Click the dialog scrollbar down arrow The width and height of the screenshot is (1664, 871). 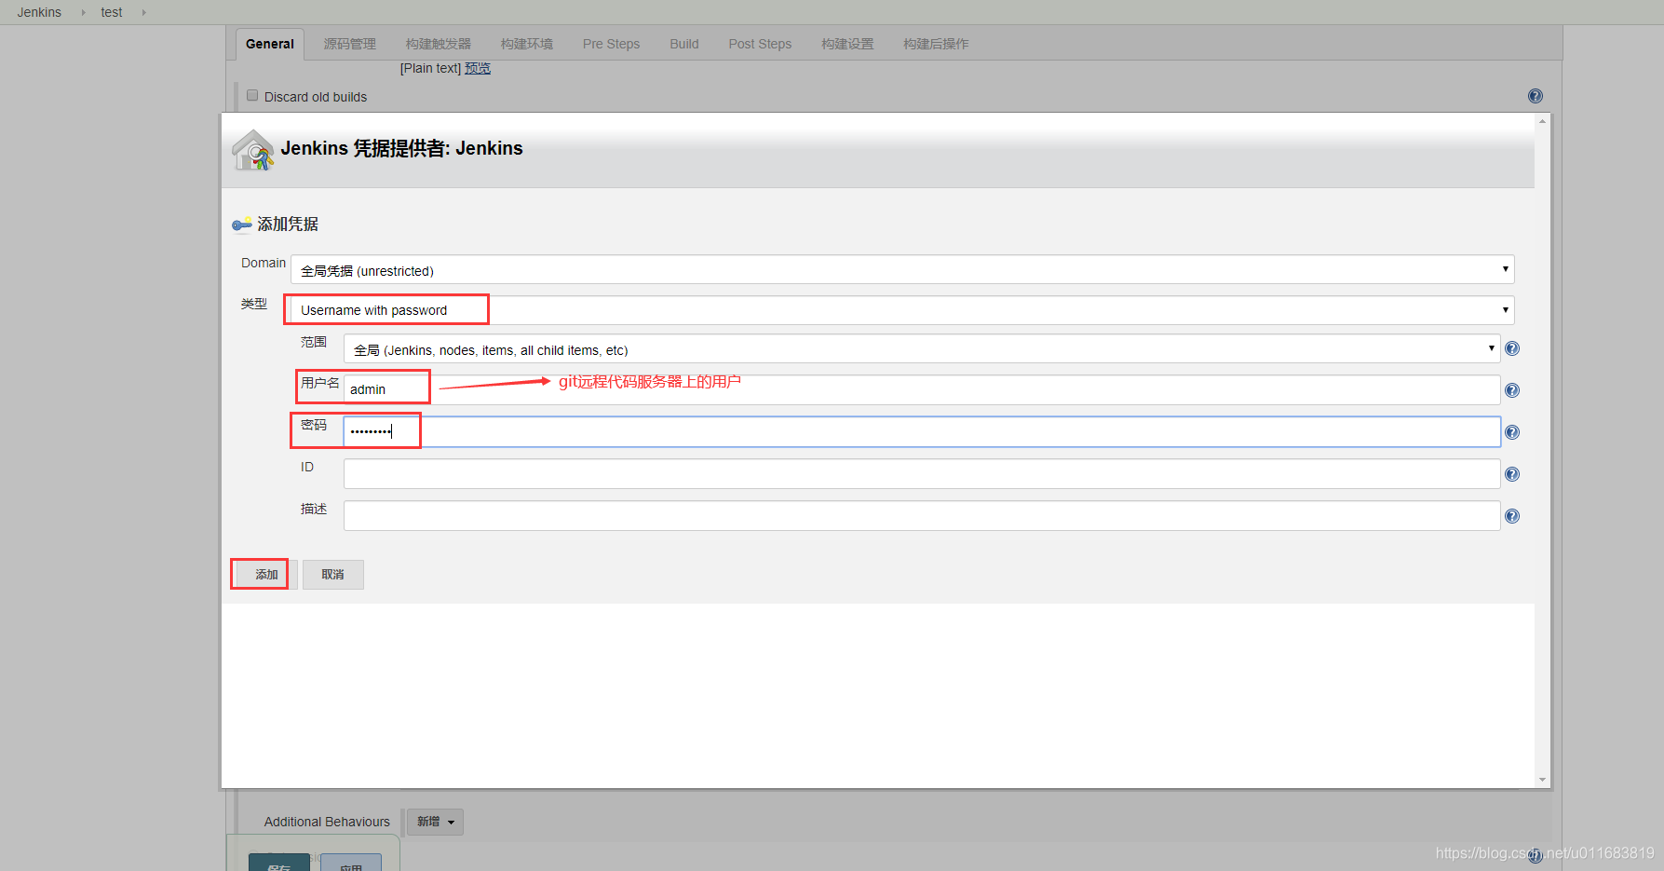[x=1543, y=780]
